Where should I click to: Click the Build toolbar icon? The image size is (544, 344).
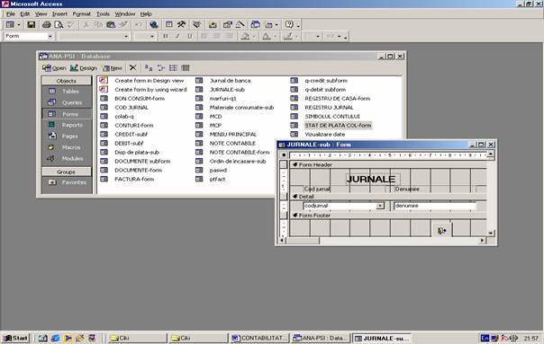click(x=240, y=24)
